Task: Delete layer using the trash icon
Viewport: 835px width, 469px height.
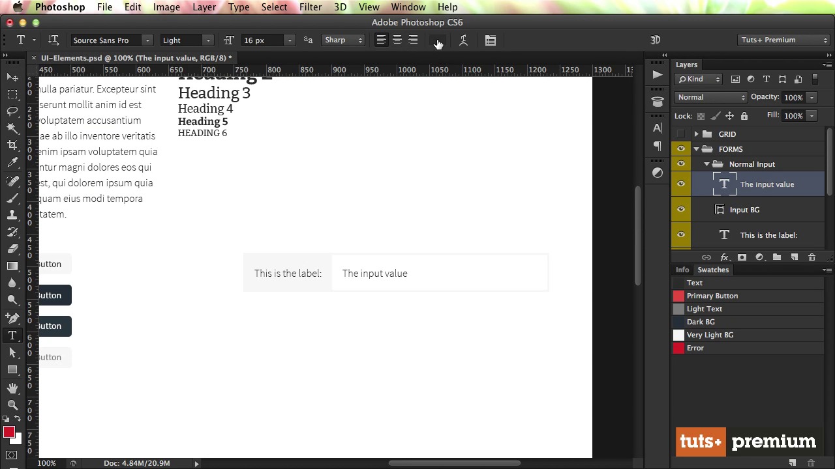Action: coord(812,257)
